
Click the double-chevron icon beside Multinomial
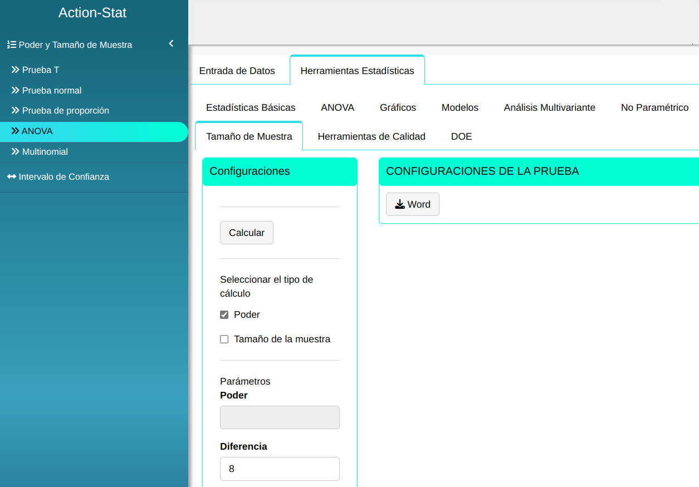(16, 152)
